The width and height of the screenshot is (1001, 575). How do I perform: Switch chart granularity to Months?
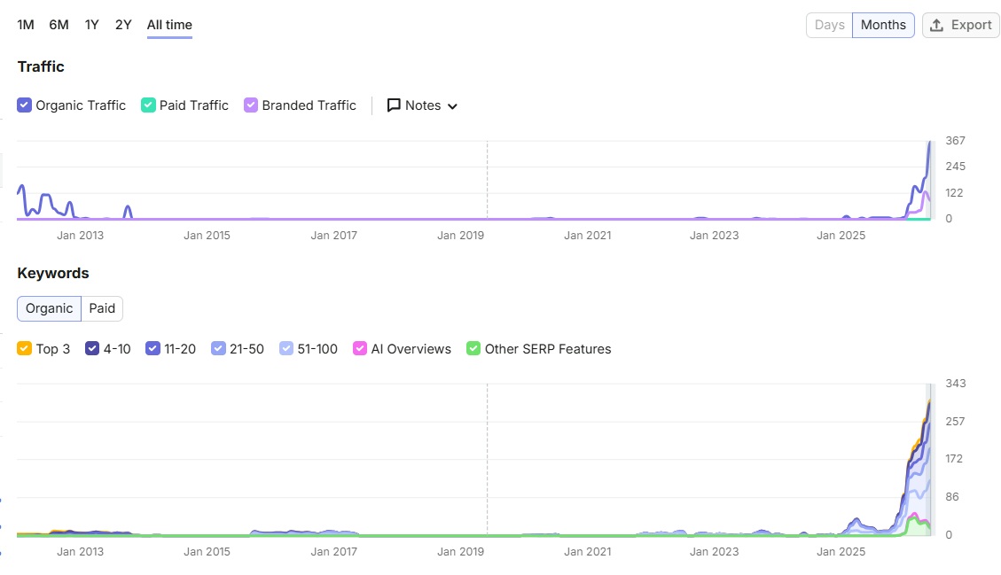click(883, 25)
